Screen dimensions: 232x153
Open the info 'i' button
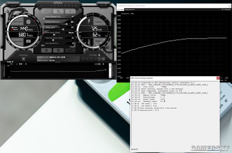tap(70, 11)
